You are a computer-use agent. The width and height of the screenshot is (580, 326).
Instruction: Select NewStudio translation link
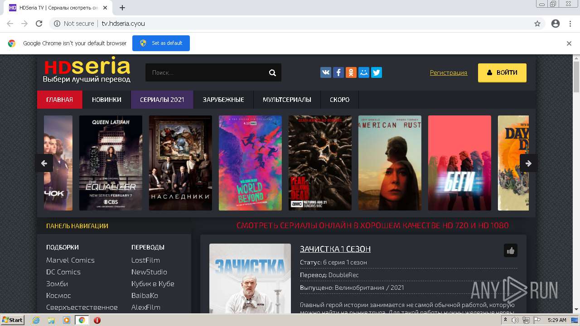[149, 272]
